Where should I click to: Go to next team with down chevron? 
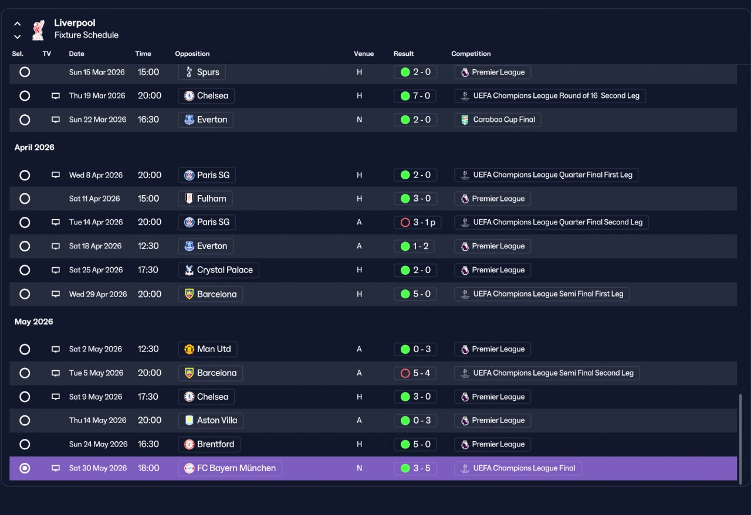pyautogui.click(x=18, y=36)
